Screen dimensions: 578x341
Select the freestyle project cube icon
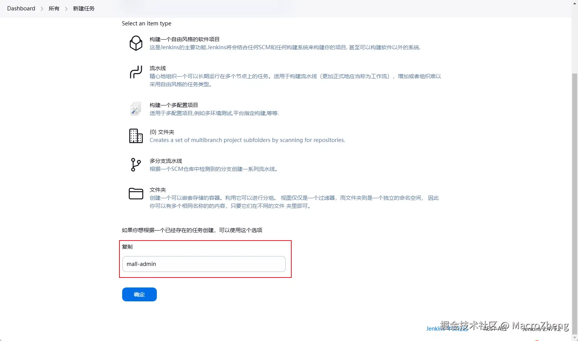tap(136, 43)
